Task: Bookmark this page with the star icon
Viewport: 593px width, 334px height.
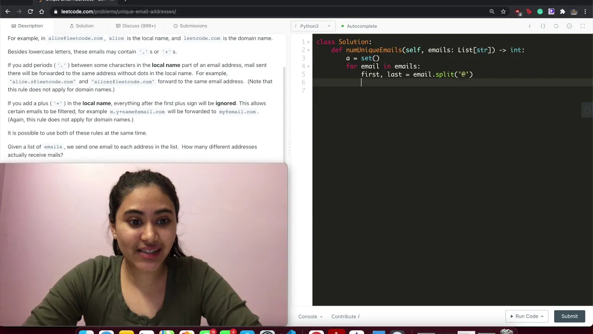Action: 503,12
